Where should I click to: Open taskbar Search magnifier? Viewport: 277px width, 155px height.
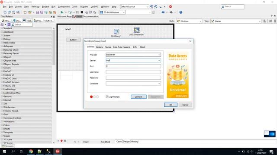pyautogui.click(x=13, y=151)
